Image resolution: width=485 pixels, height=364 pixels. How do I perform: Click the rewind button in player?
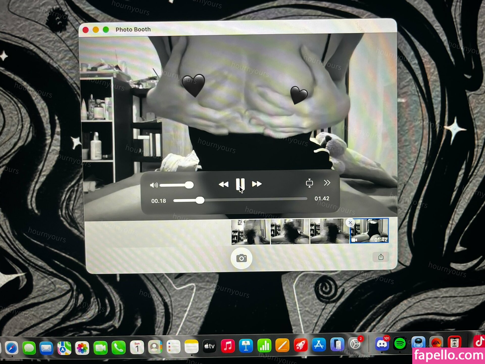point(223,184)
